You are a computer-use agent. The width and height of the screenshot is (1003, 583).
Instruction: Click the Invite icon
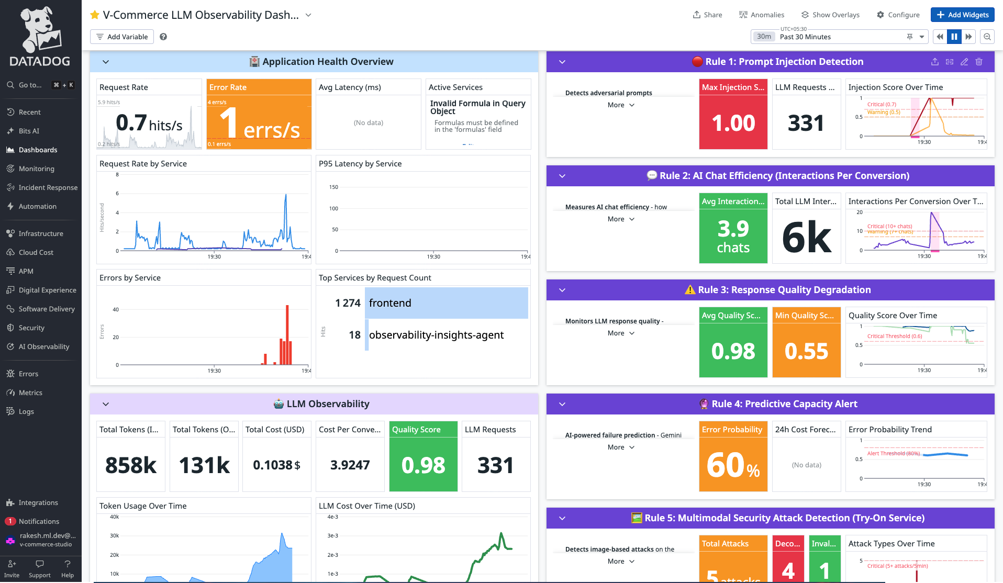tap(12, 564)
